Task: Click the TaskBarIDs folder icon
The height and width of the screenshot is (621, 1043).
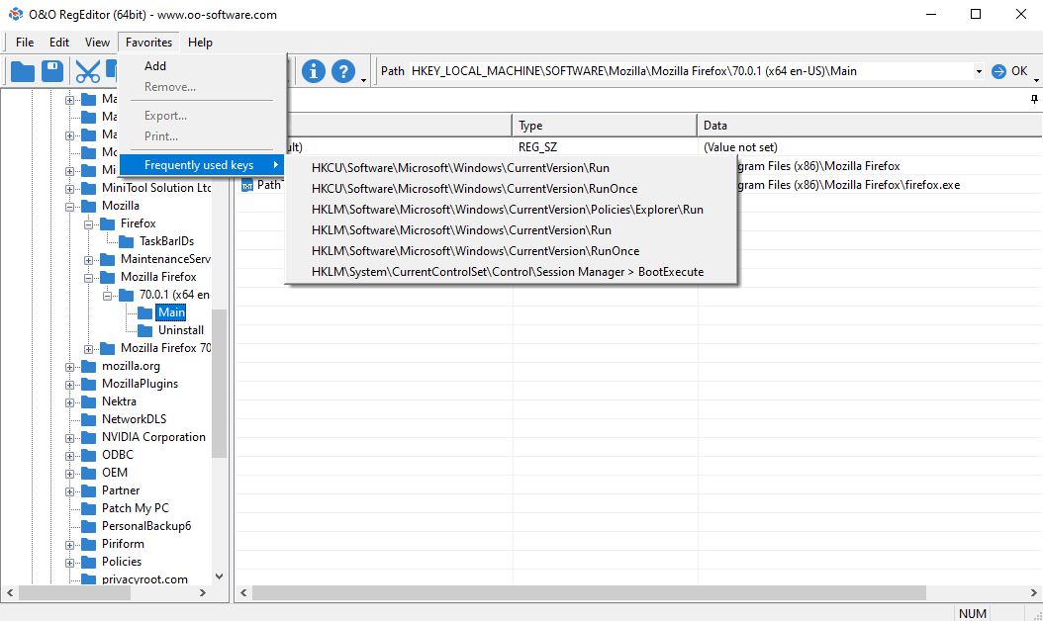Action: 127,241
